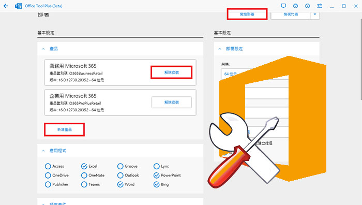
Task: Toggle the Outlook application checkbox
Action: (120, 175)
